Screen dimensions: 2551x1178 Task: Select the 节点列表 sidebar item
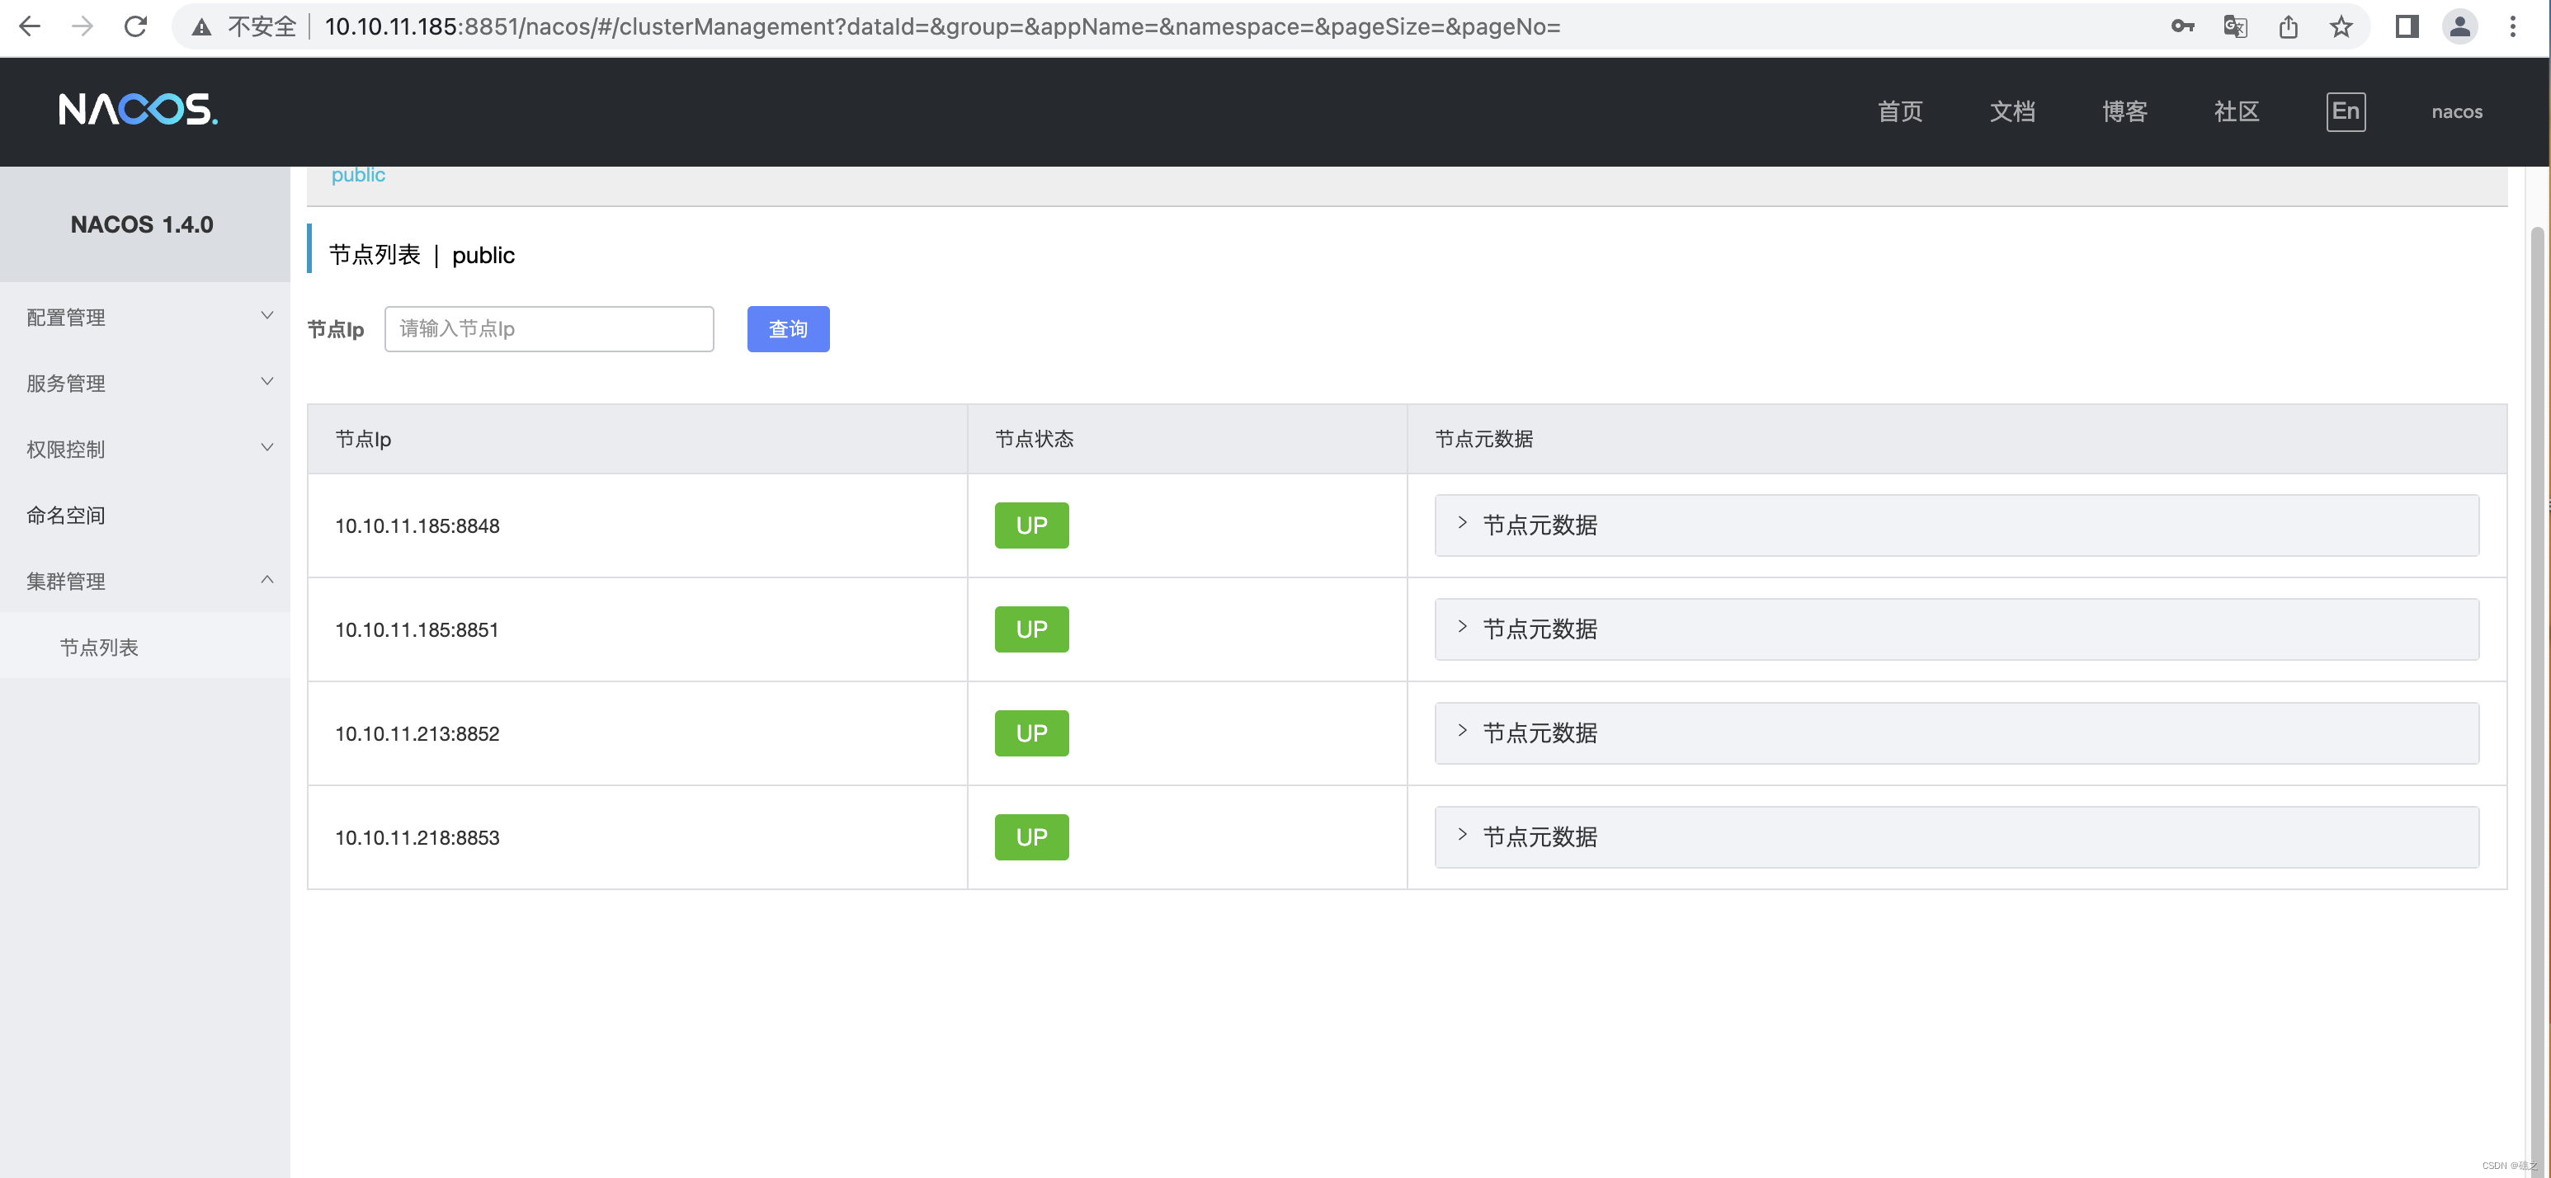[x=145, y=648]
